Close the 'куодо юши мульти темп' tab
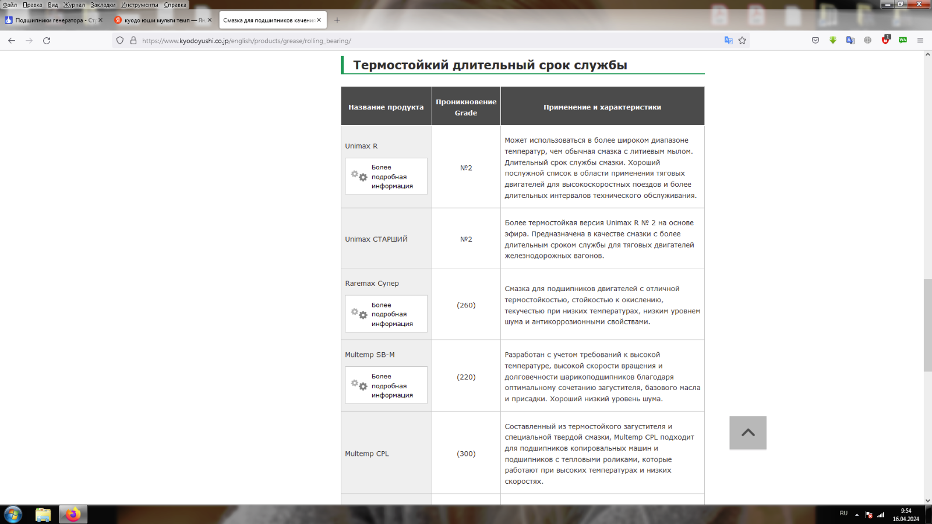The image size is (932, 524). pyautogui.click(x=210, y=20)
